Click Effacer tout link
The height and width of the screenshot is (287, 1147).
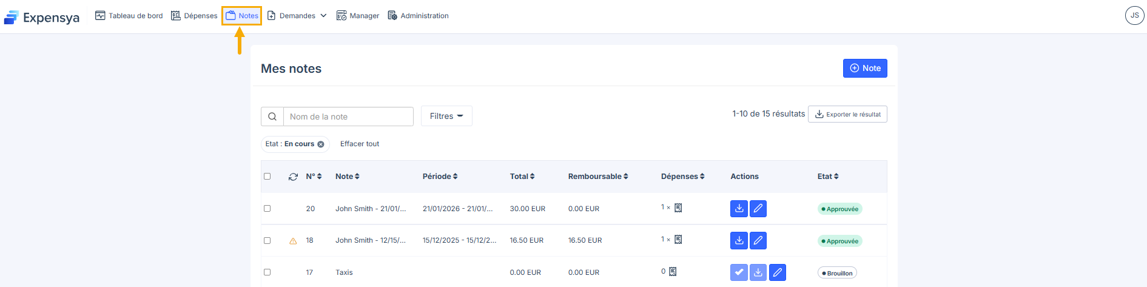pyautogui.click(x=360, y=144)
